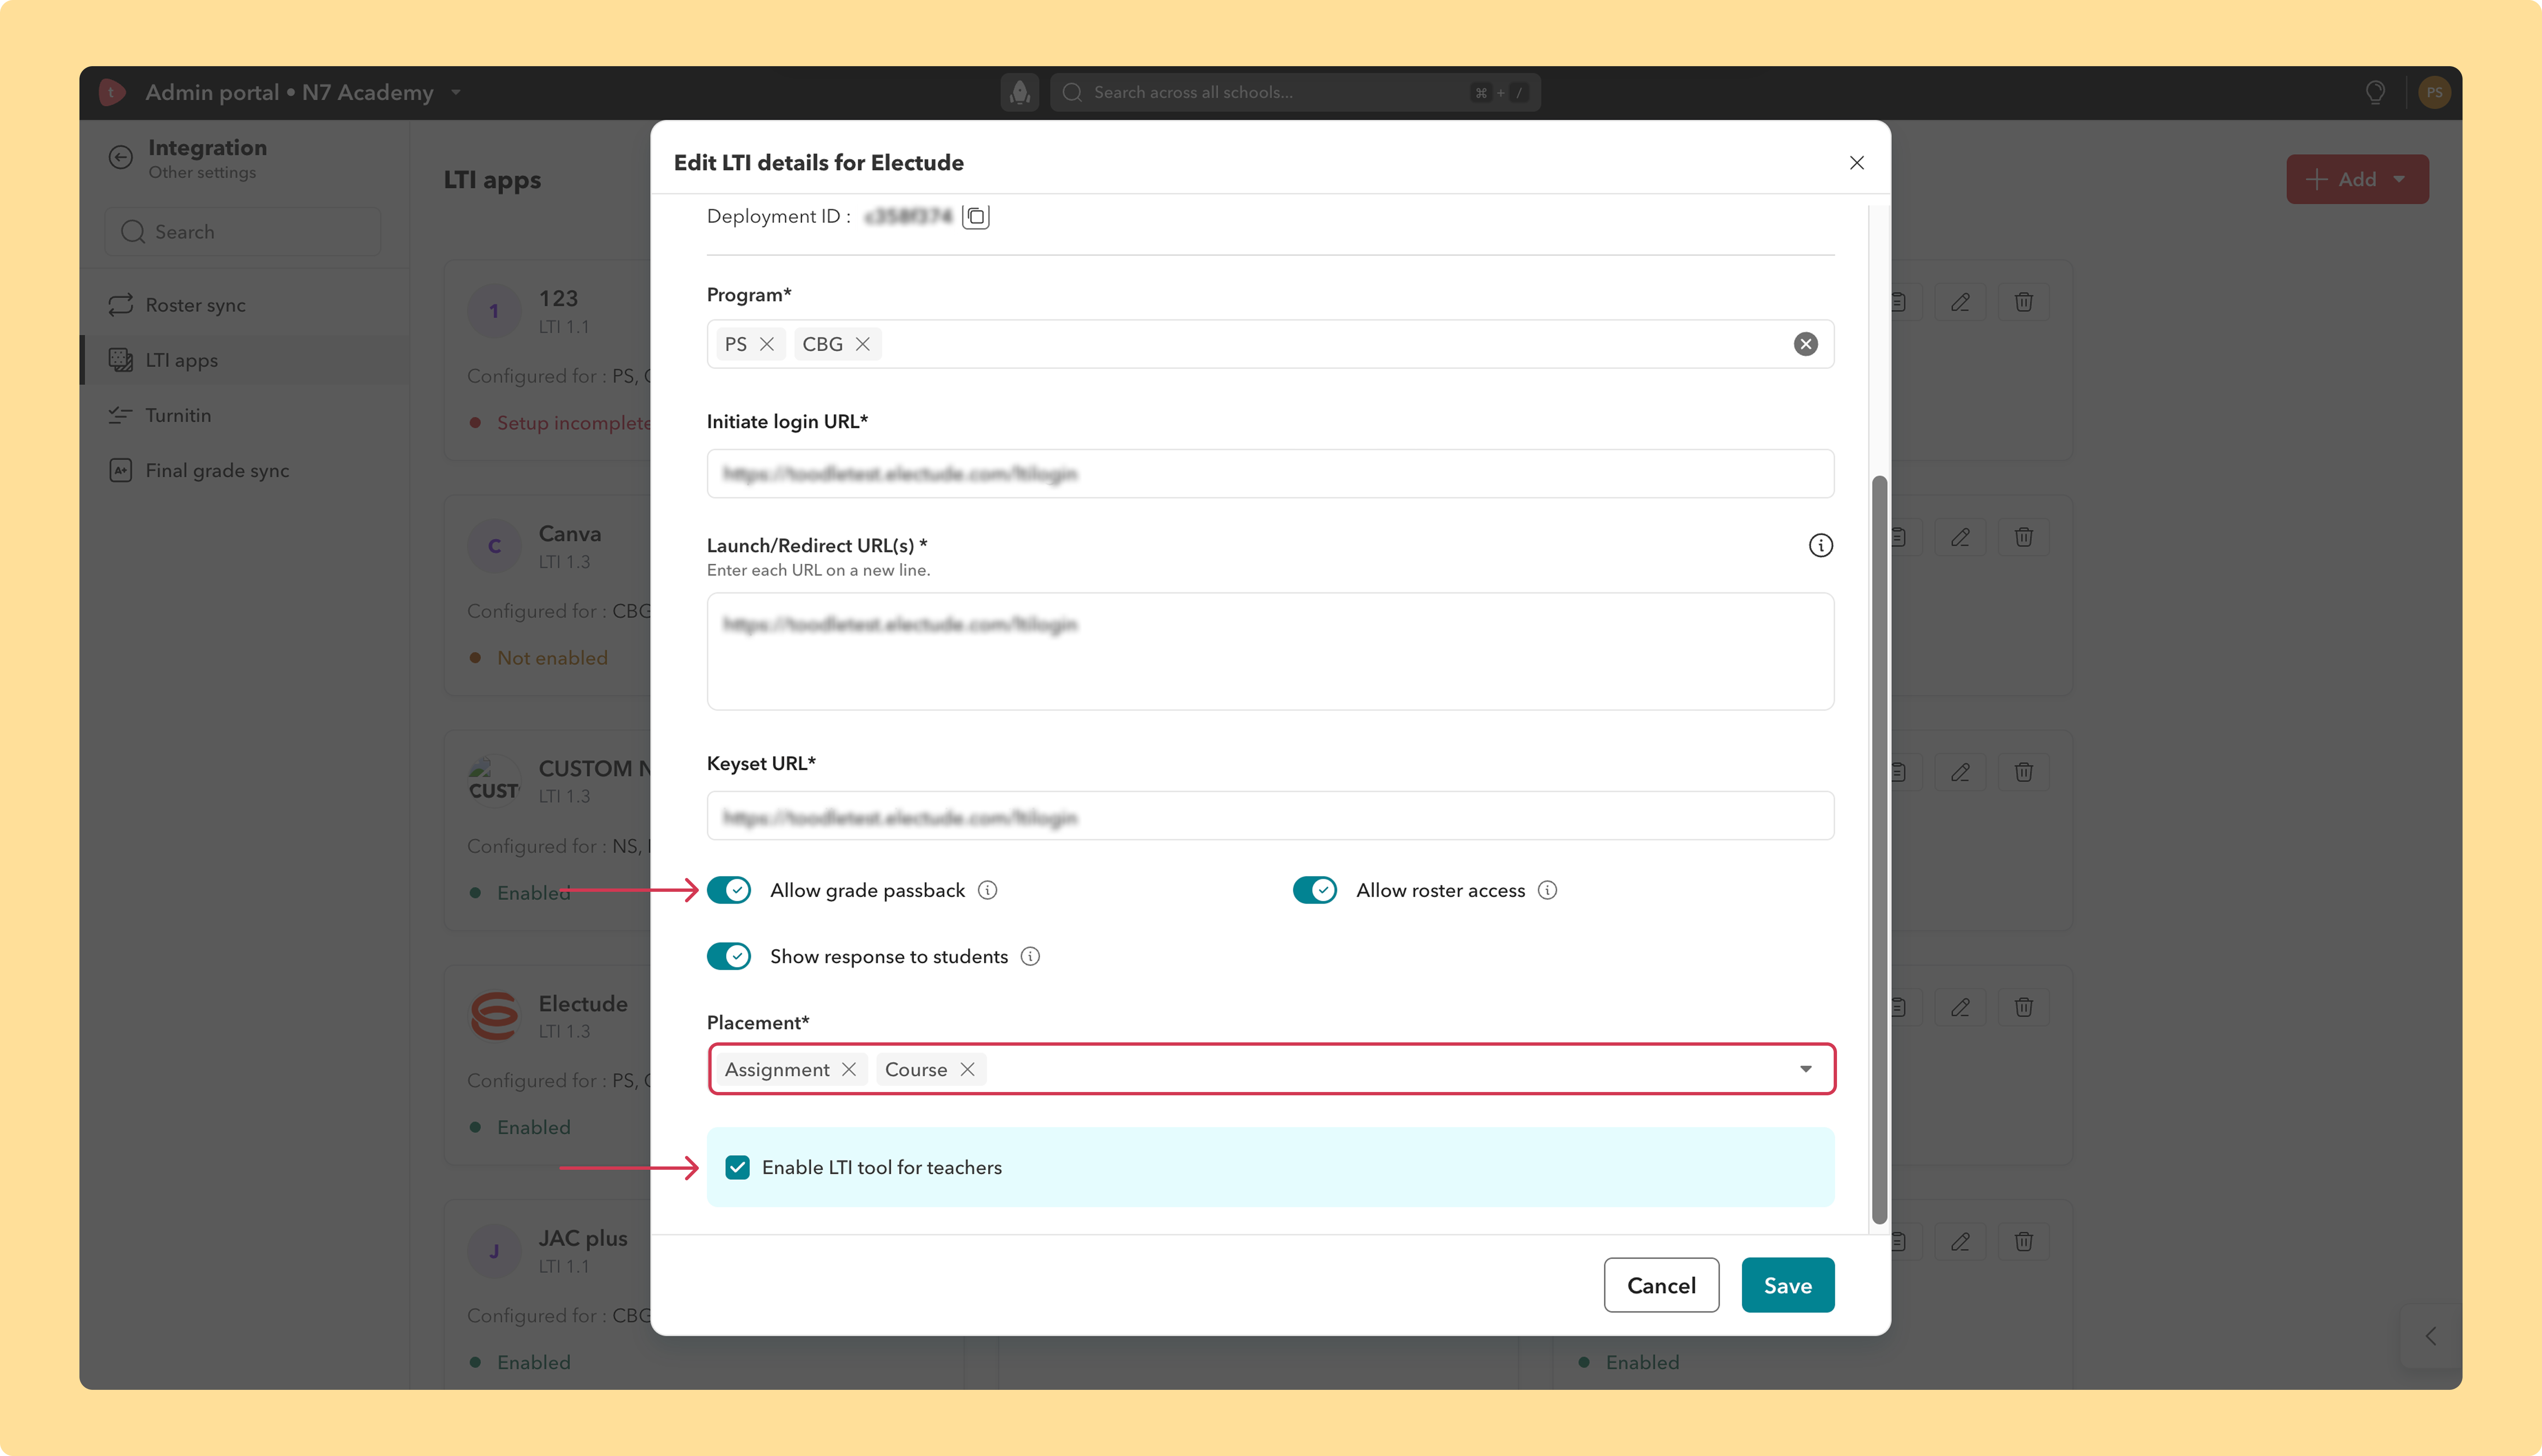Remove the PS program tag
Viewport: 2542px width, 1456px height.
(x=767, y=344)
